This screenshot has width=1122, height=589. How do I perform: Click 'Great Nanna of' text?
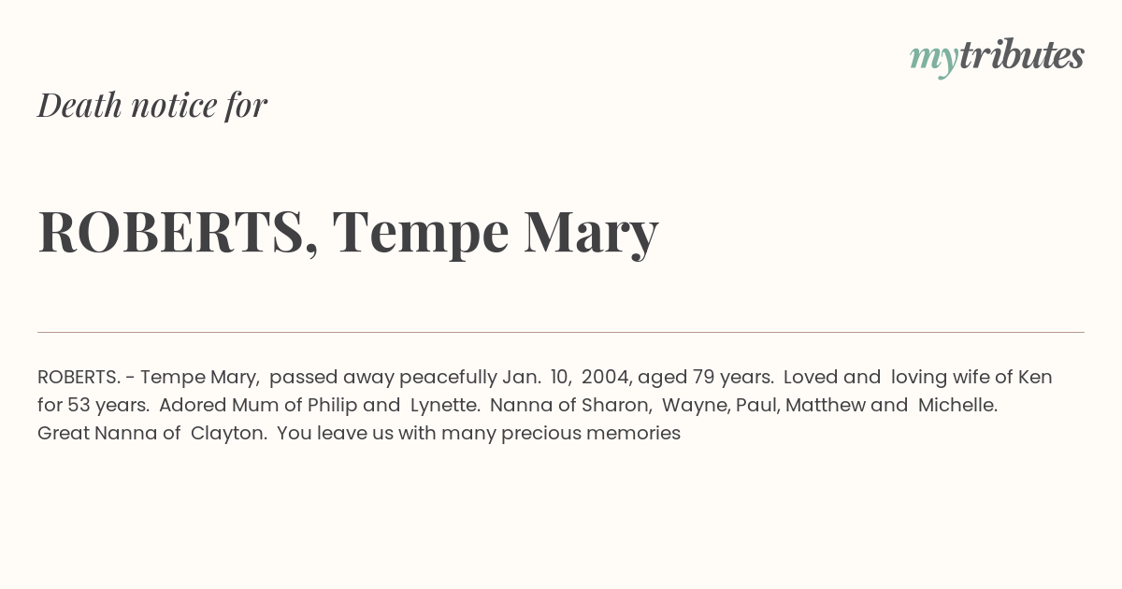pos(109,434)
